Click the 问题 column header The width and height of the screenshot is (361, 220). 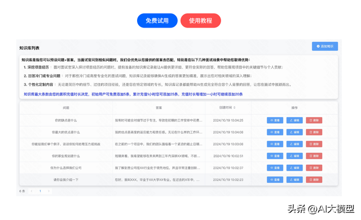[66, 107]
